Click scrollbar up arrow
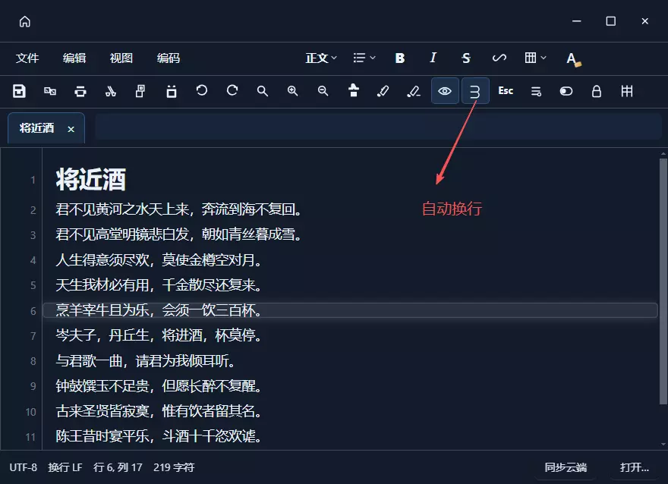The width and height of the screenshot is (668, 484). [663, 153]
